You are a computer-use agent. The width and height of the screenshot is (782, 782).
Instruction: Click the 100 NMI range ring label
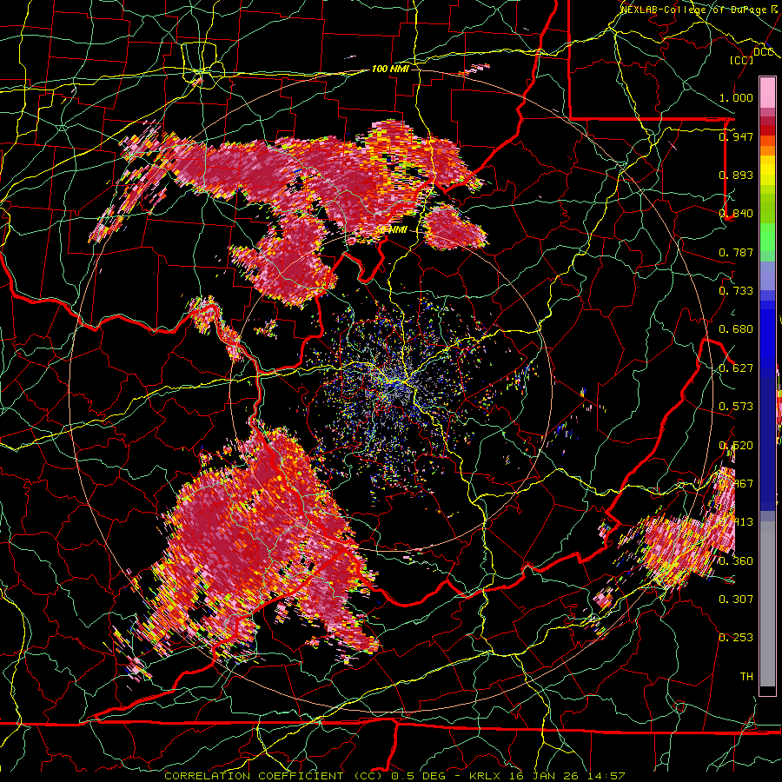(x=390, y=69)
